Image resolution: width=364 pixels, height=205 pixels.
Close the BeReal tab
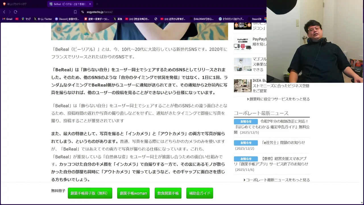[90, 4]
